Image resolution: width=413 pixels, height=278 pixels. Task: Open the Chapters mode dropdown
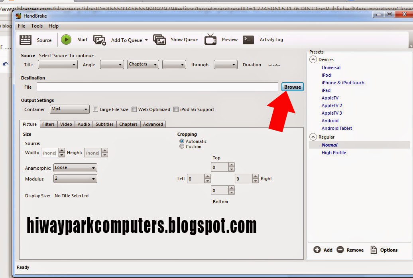[143, 64]
